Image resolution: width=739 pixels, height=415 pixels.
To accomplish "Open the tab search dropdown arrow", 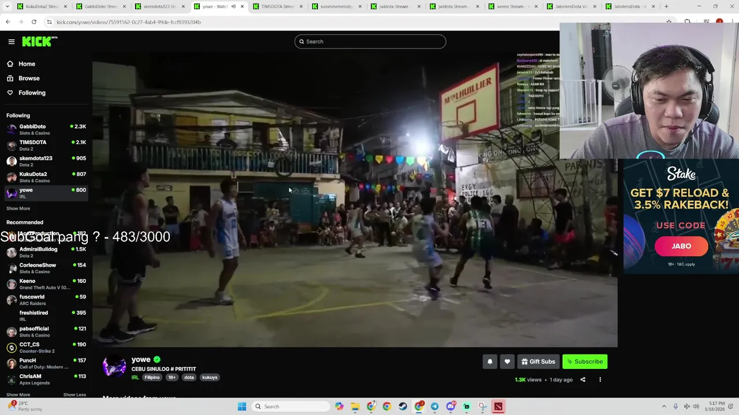I will tap(7, 6).
